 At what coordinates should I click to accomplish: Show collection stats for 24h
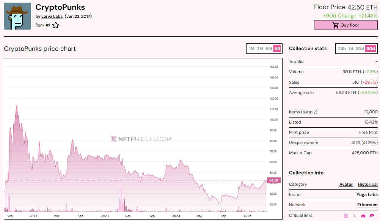click(342, 49)
